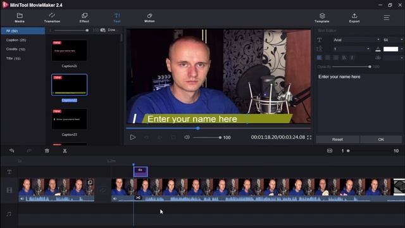Open the line spacing dropdown

pyautogui.click(x=352, y=49)
